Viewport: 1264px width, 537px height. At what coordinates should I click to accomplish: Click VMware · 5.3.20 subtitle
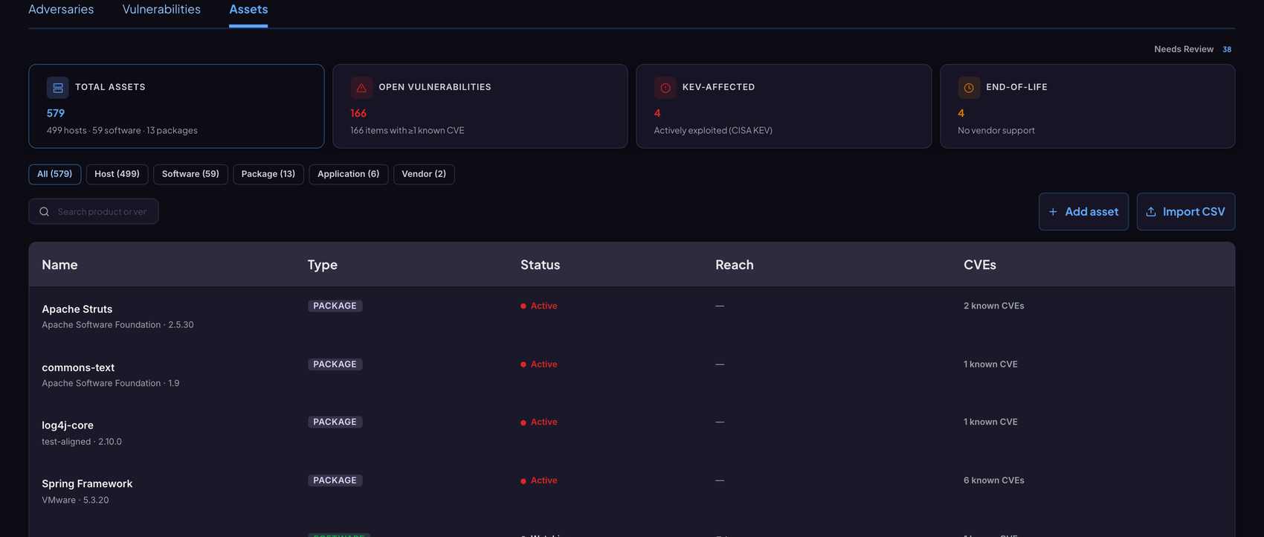[x=75, y=500]
